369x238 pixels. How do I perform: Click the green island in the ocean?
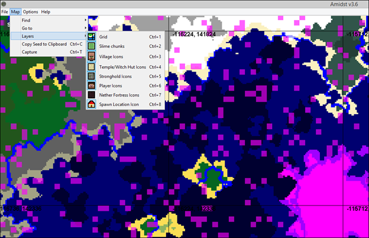click(213, 178)
